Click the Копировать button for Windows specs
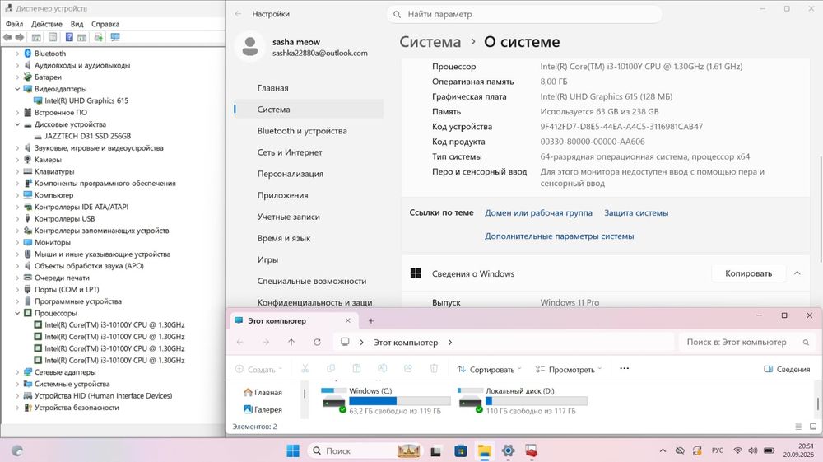Image resolution: width=823 pixels, height=462 pixels. (748, 273)
